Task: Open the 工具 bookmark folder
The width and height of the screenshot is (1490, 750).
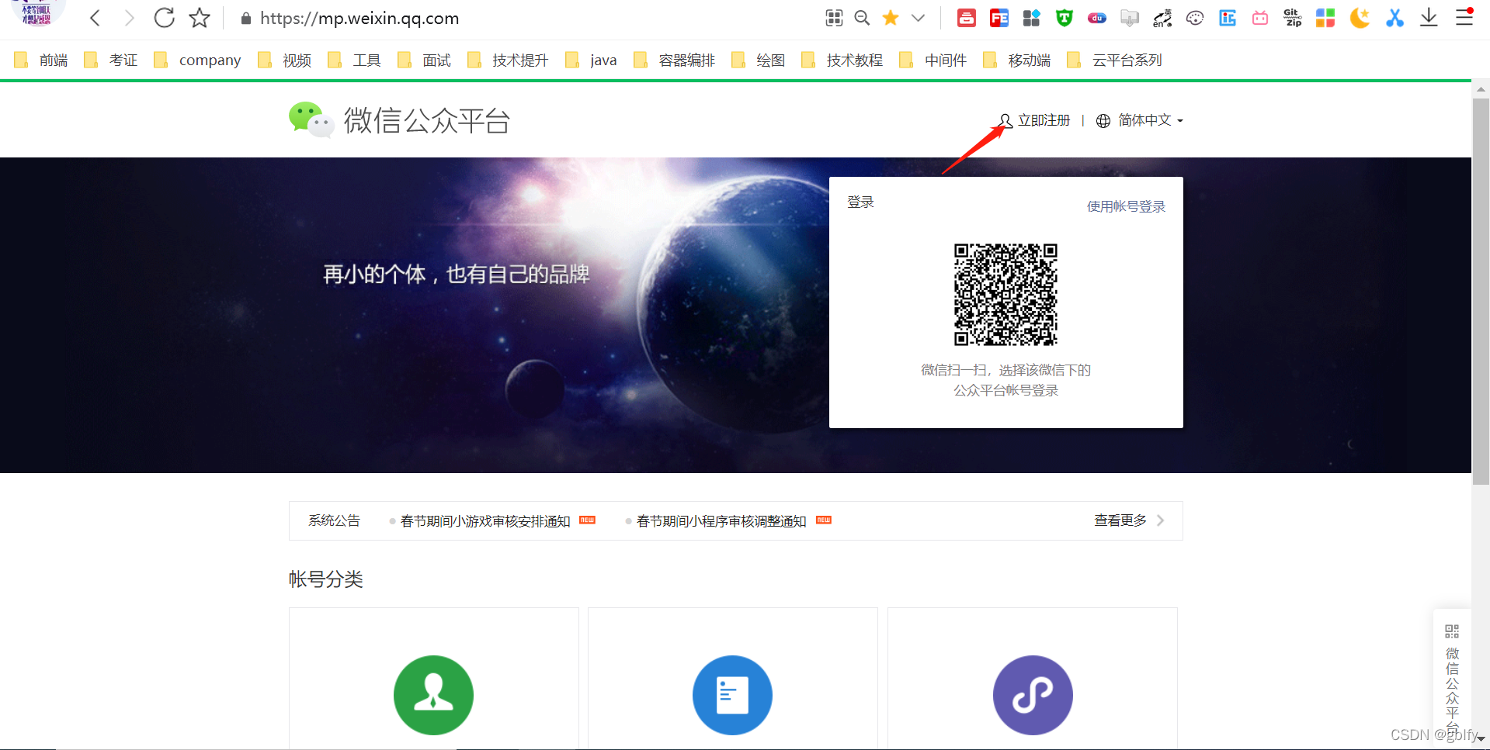Action: (354, 60)
